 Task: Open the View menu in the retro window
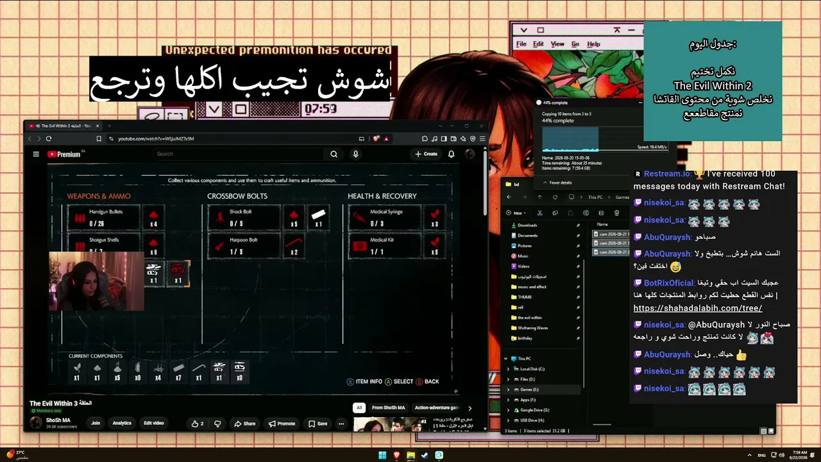[x=557, y=44]
